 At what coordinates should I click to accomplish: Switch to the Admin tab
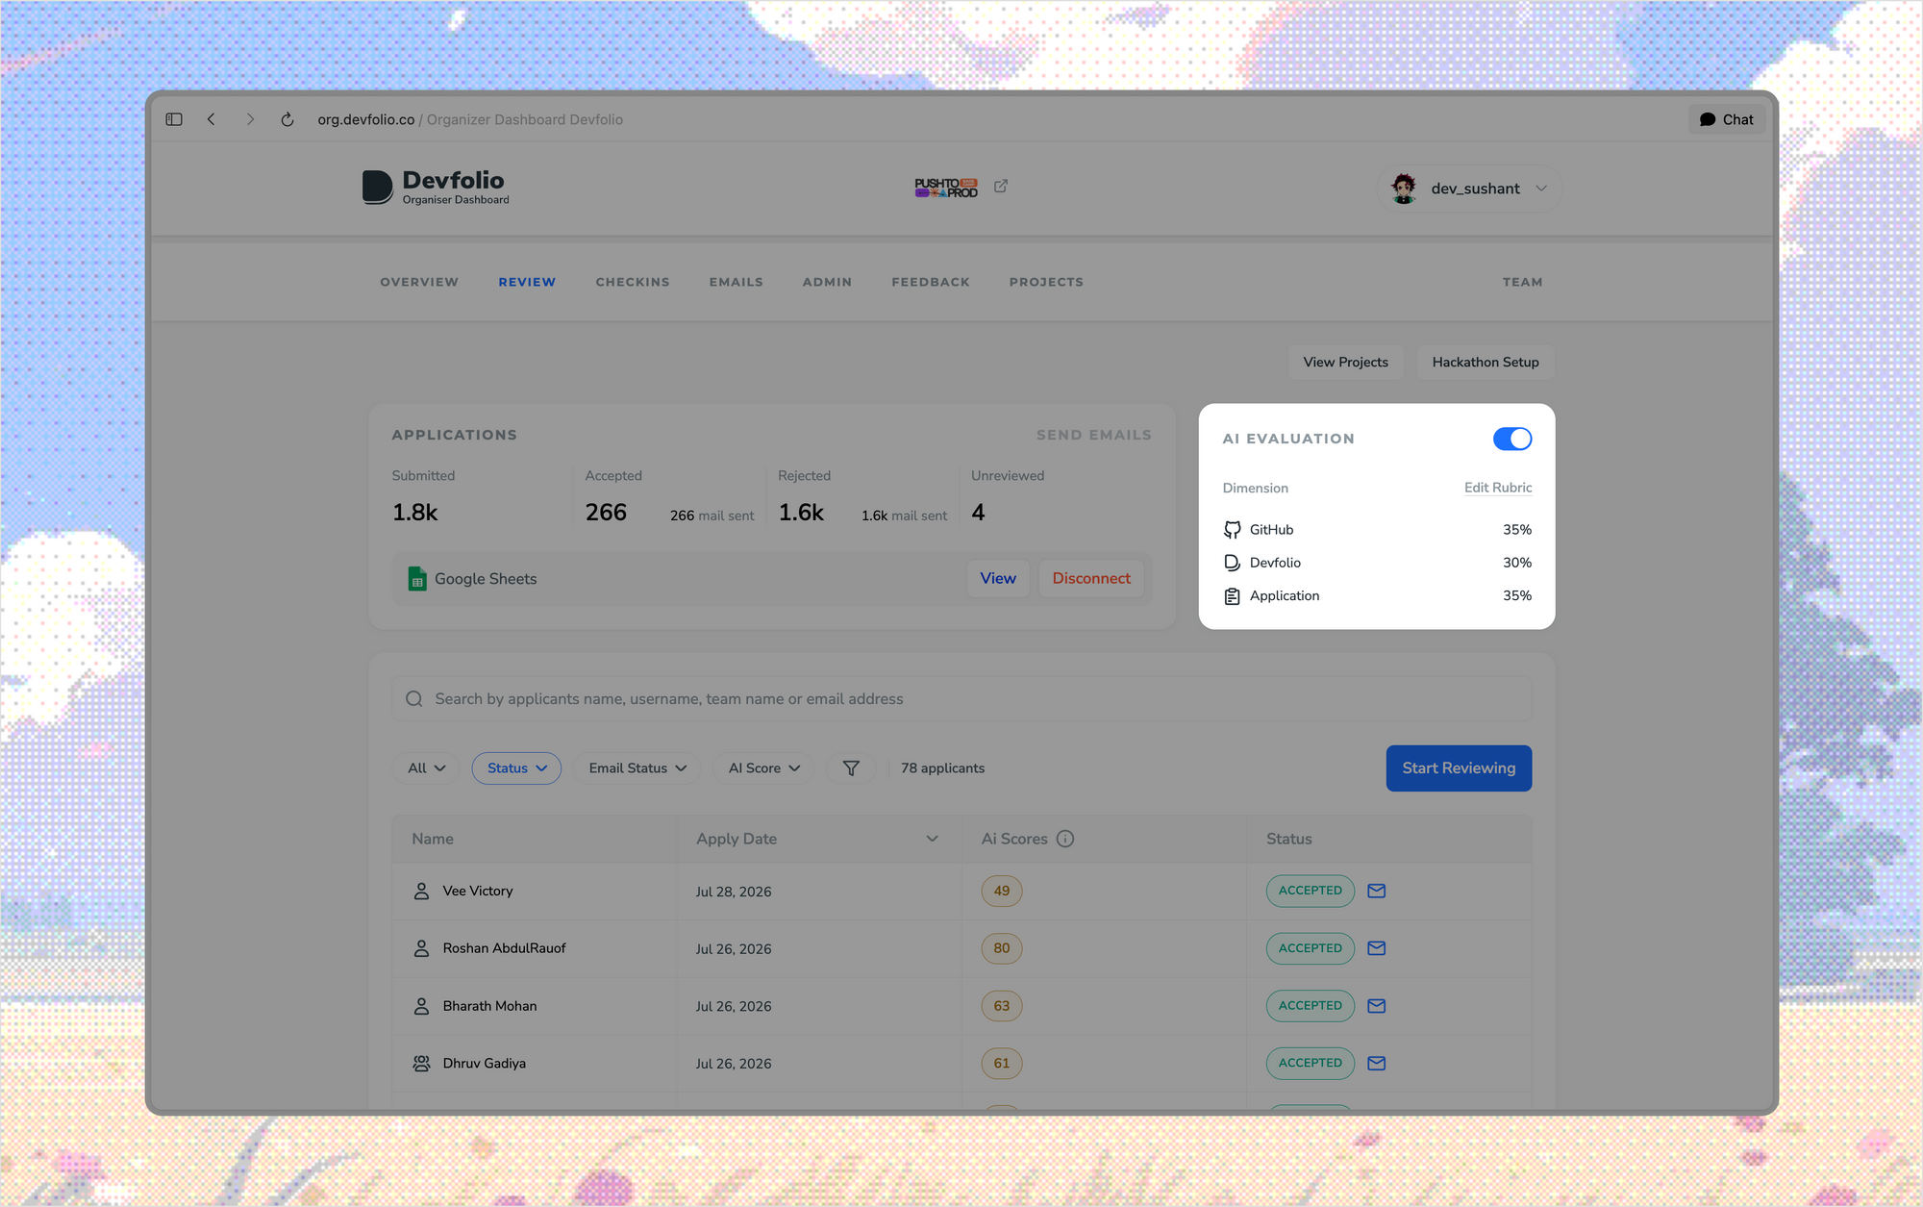coord(827,282)
